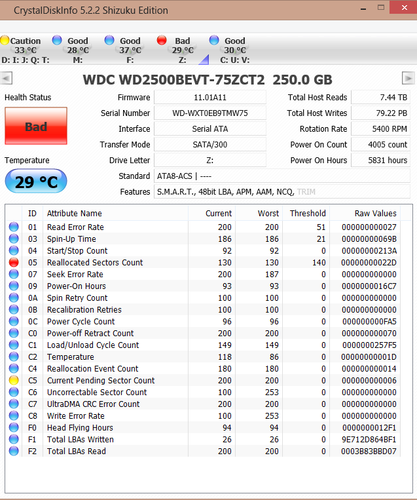This screenshot has height=500, width=417.
Task: Click the Features field with S.M.A.R.T.
Action: pos(282,191)
